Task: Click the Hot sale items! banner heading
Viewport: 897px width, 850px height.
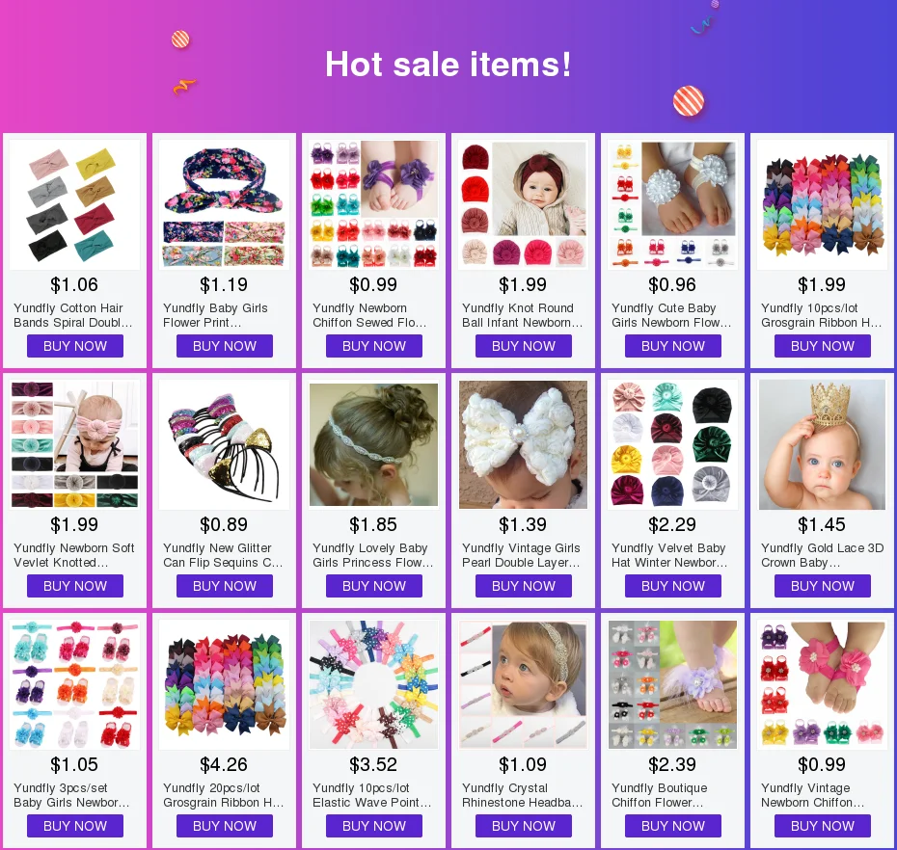Action: click(x=448, y=64)
